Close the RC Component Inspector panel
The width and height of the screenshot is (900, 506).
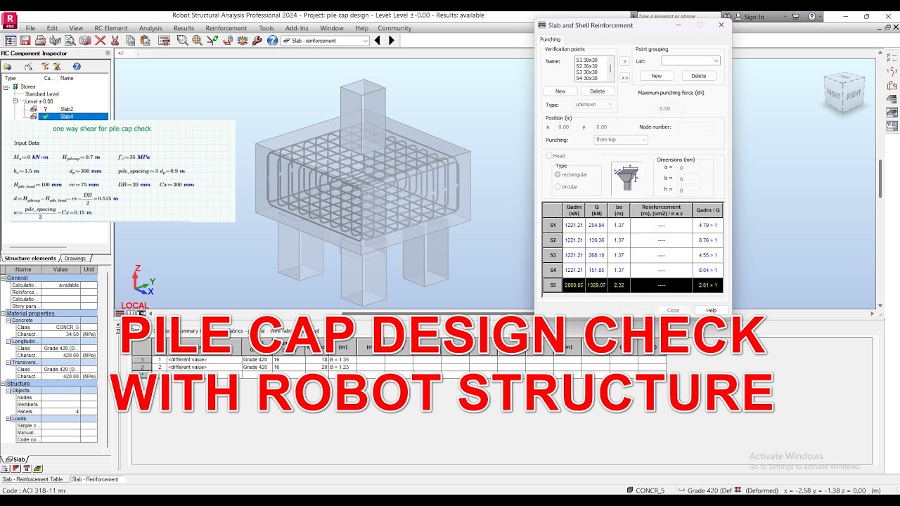click(108, 53)
